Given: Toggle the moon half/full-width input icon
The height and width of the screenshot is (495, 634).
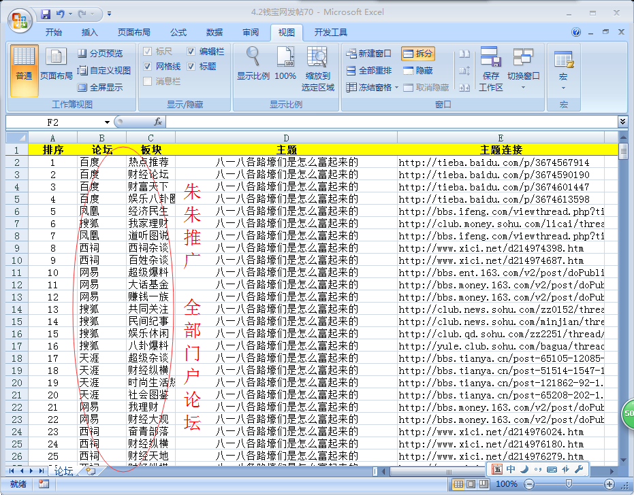Looking at the screenshot, I should click(524, 469).
